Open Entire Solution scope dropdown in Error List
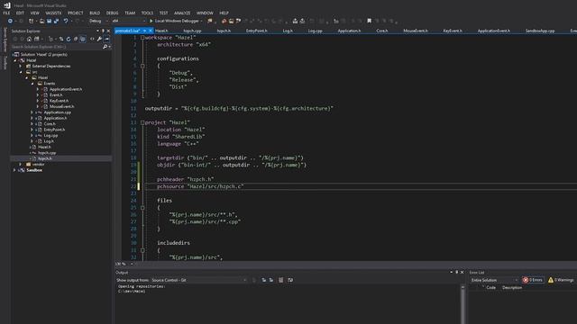577x324 pixels. (494, 280)
